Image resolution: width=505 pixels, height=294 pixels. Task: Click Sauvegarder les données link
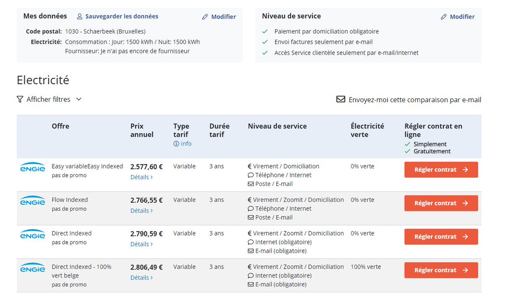coord(122,16)
